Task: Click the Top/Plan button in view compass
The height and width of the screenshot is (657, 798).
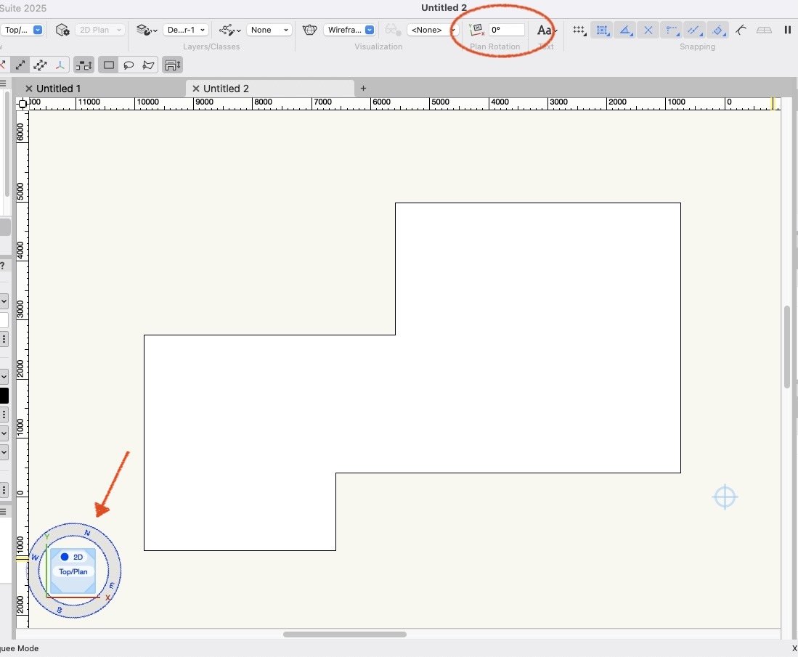Action: (73, 571)
